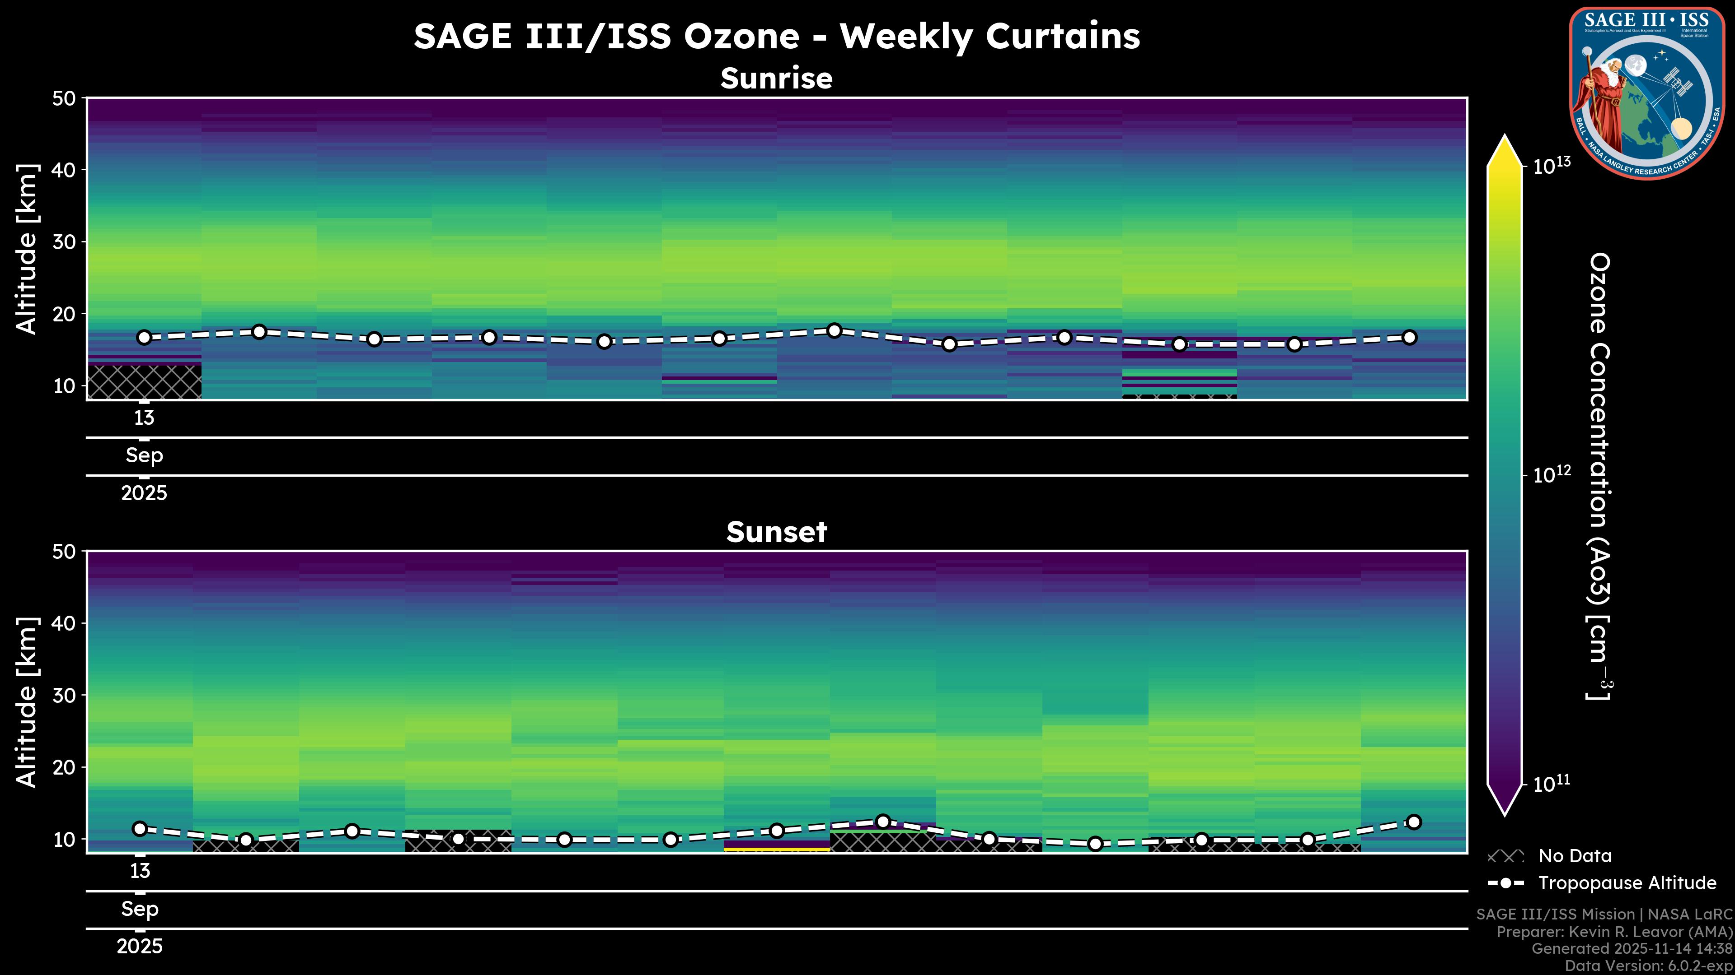The width and height of the screenshot is (1735, 975).
Task: Click the 2025 year label under the Sunrise plot
Action: 144,493
